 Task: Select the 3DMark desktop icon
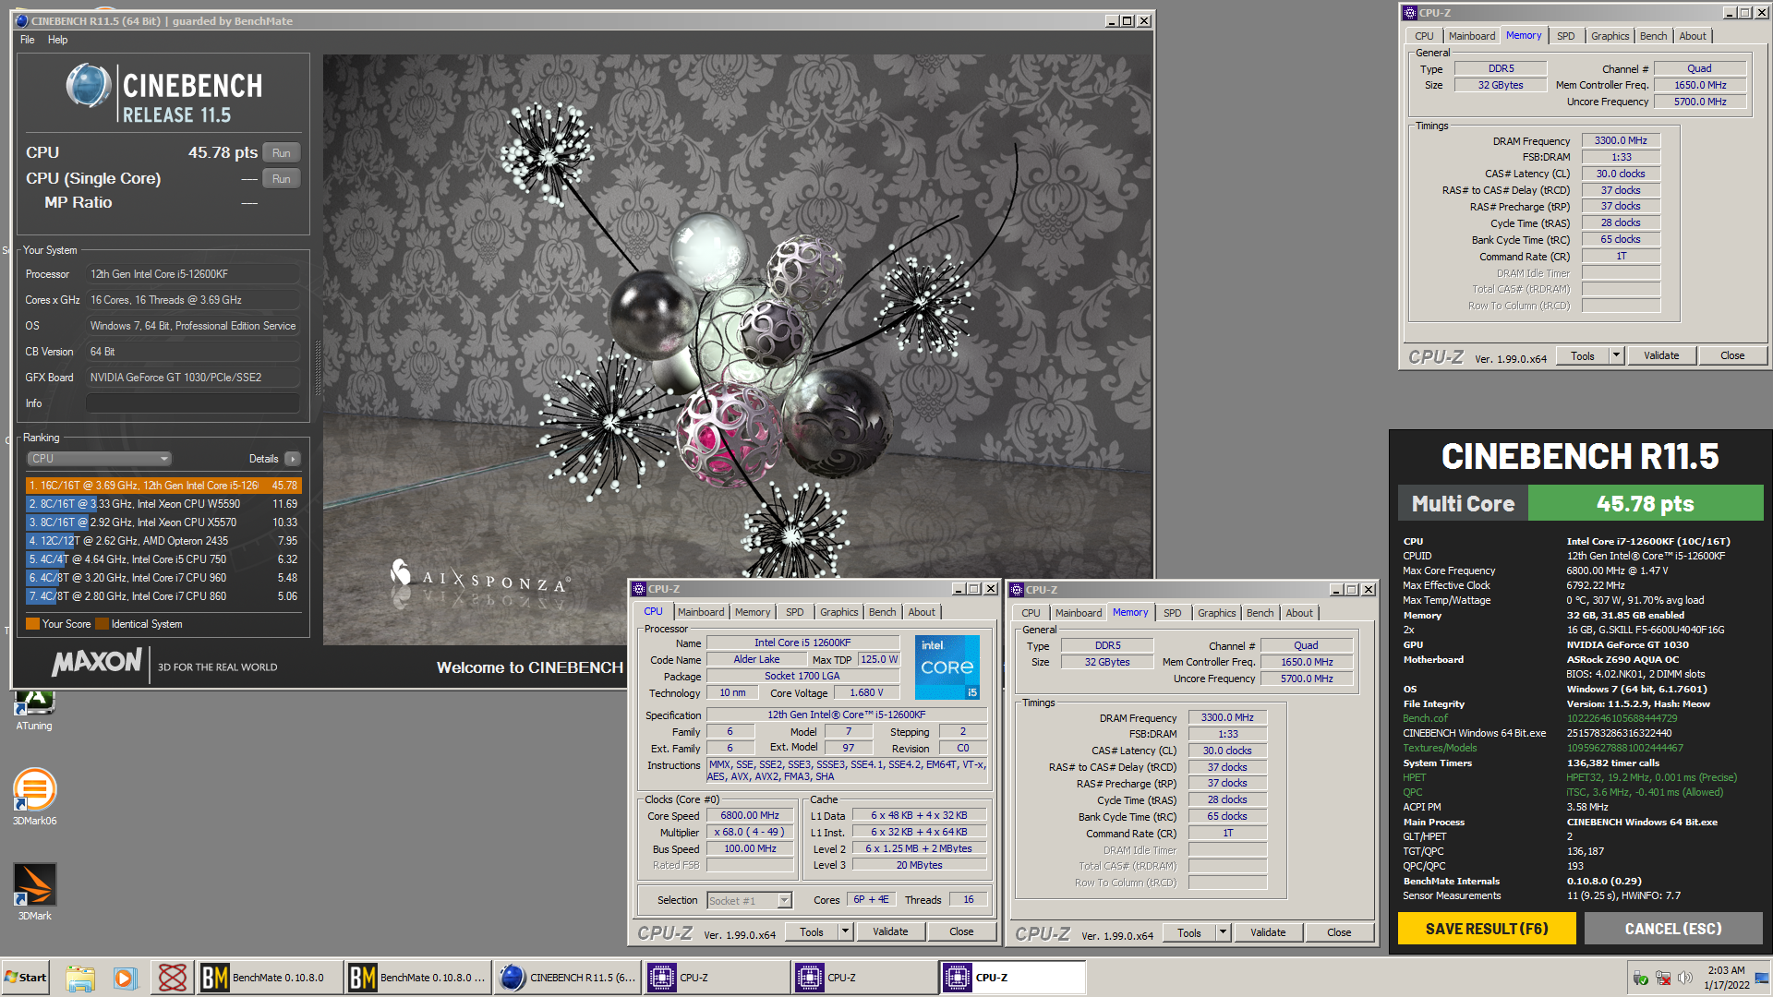click(35, 892)
